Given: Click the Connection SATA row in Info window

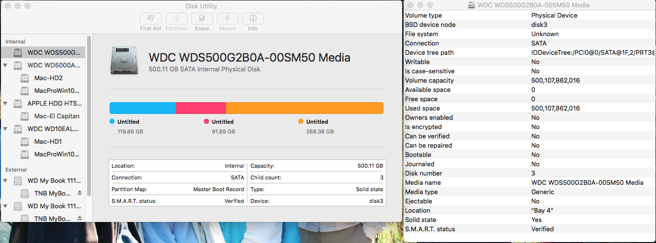Looking at the screenshot, I should (530, 43).
